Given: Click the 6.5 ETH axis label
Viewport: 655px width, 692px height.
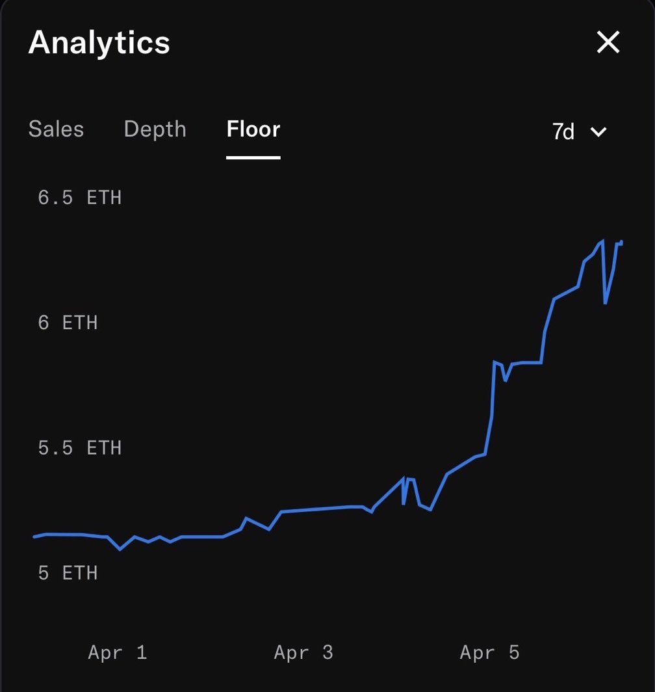Looking at the screenshot, I should [x=80, y=198].
